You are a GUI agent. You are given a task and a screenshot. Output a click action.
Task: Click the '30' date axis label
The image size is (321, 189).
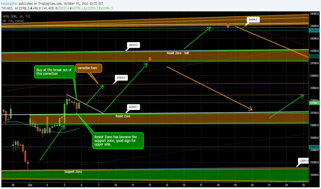click(x=13, y=185)
